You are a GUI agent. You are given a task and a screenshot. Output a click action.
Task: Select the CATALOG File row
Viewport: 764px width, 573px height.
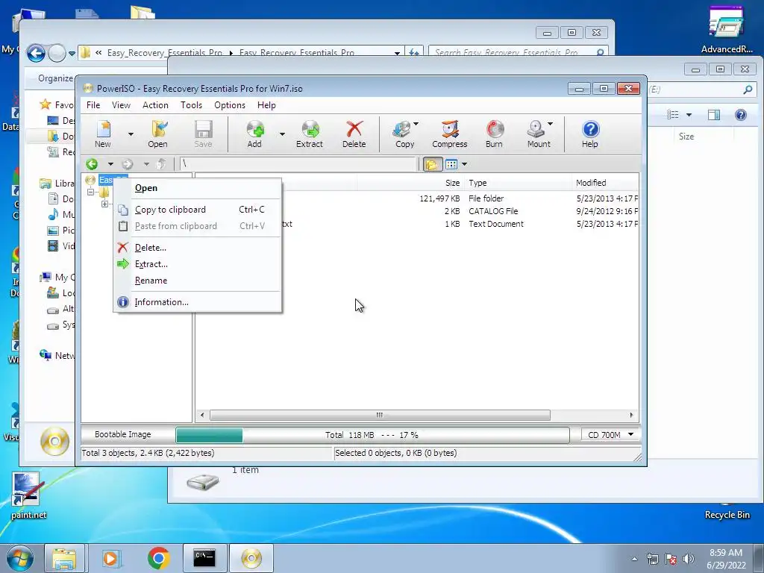point(416,211)
